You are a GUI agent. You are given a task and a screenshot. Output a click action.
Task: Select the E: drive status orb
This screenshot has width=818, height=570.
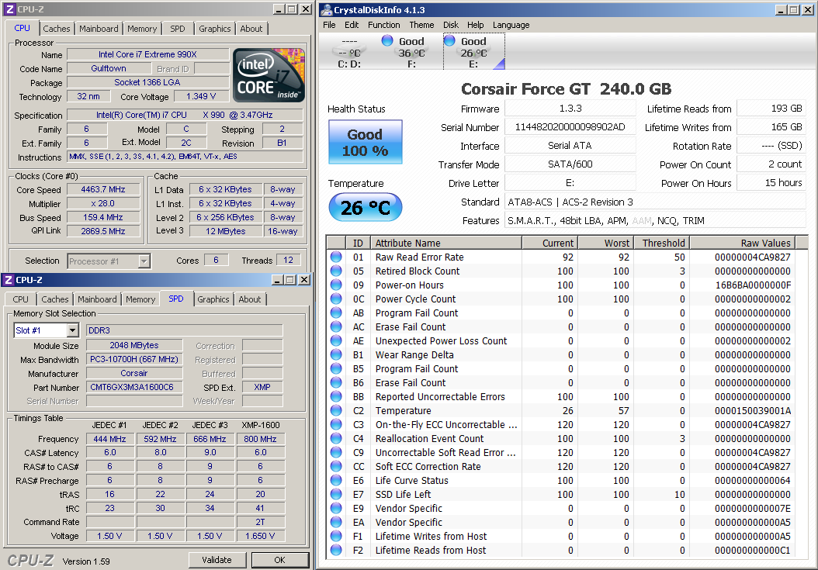click(x=449, y=40)
